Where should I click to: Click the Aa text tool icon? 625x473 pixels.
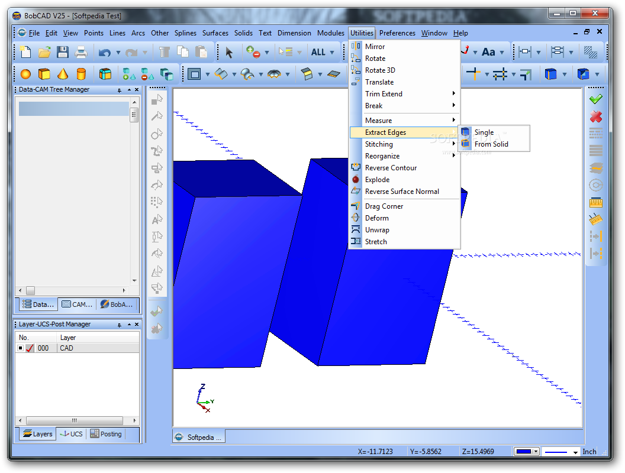tap(488, 52)
